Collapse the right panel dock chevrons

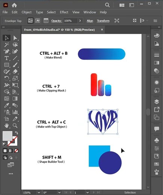point(159,27)
